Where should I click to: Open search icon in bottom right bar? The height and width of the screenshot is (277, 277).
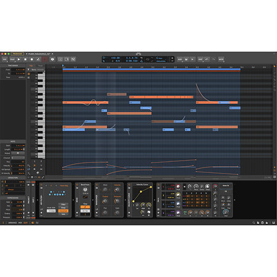click(254, 223)
